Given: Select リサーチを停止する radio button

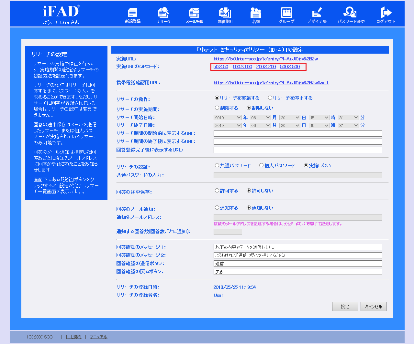Looking at the screenshot, I should click(x=270, y=98).
